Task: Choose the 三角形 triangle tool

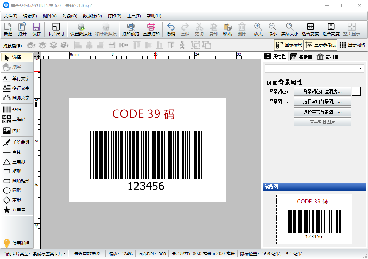Action: pos(17,162)
